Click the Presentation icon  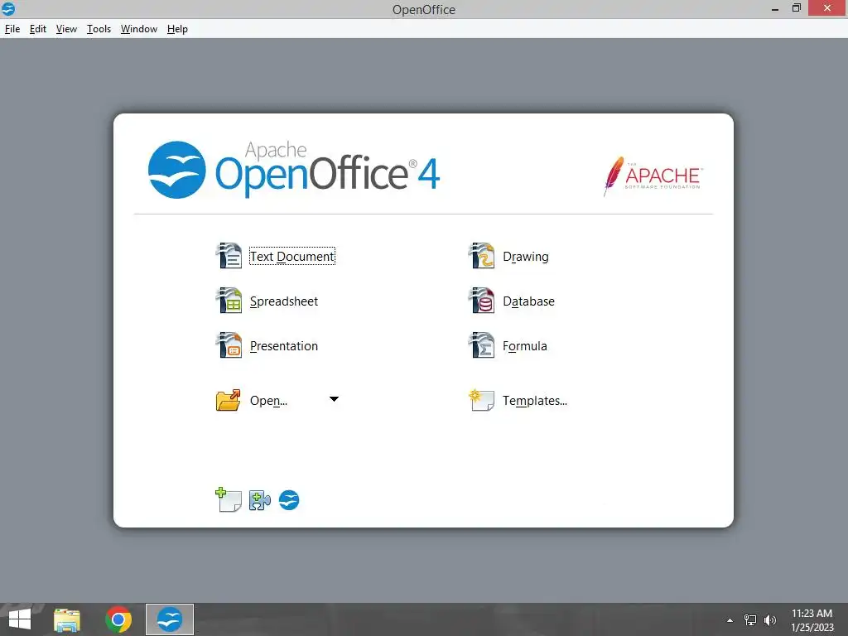pyautogui.click(x=229, y=345)
